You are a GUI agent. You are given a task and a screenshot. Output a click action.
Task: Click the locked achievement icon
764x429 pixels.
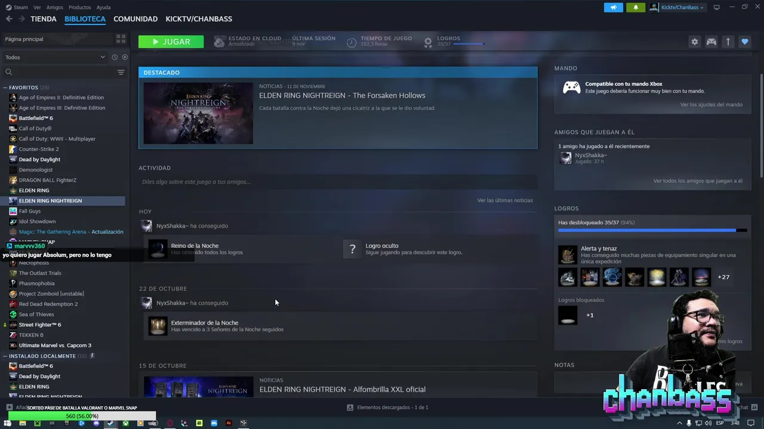pyautogui.click(x=568, y=315)
